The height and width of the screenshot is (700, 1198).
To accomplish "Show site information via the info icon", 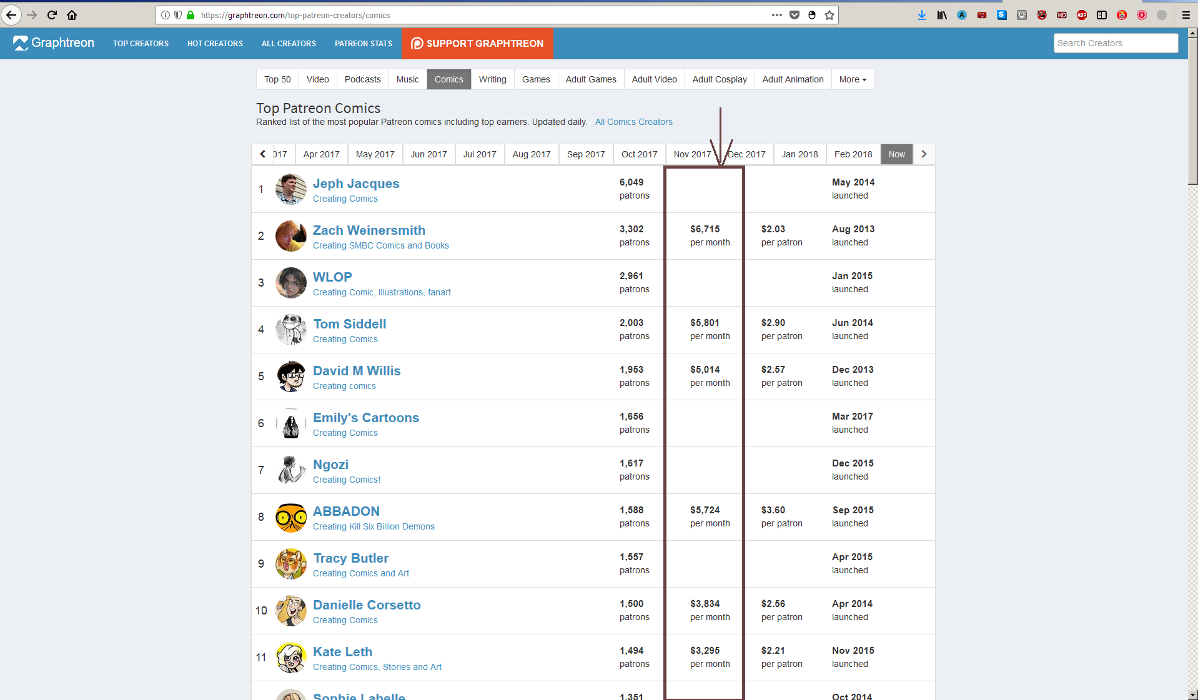I will (165, 15).
